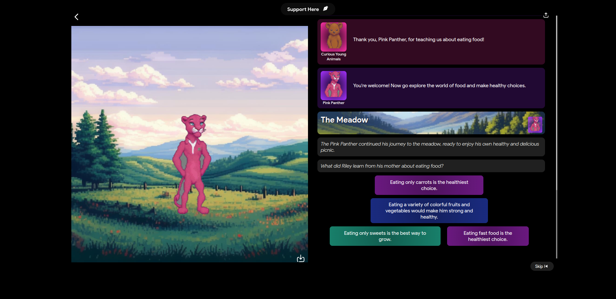The height and width of the screenshot is (299, 616).
Task: Click the "Thank you, Pink Panther" dialogue line
Action: 419,40
